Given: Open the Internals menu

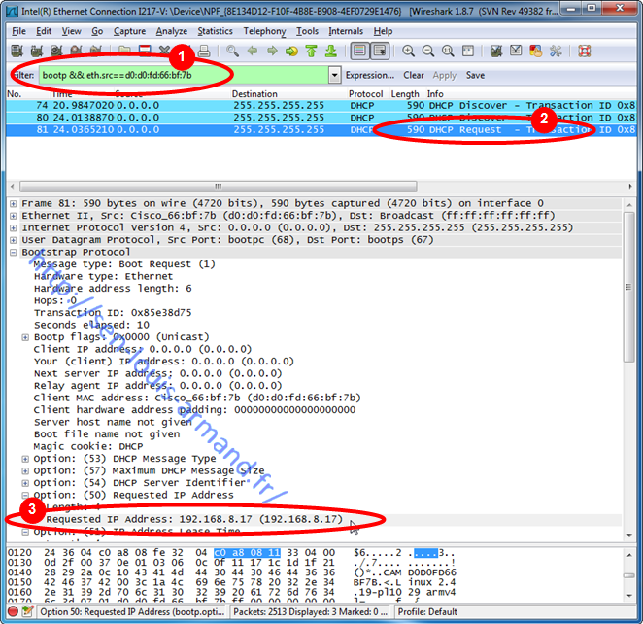Looking at the screenshot, I should point(346,31).
